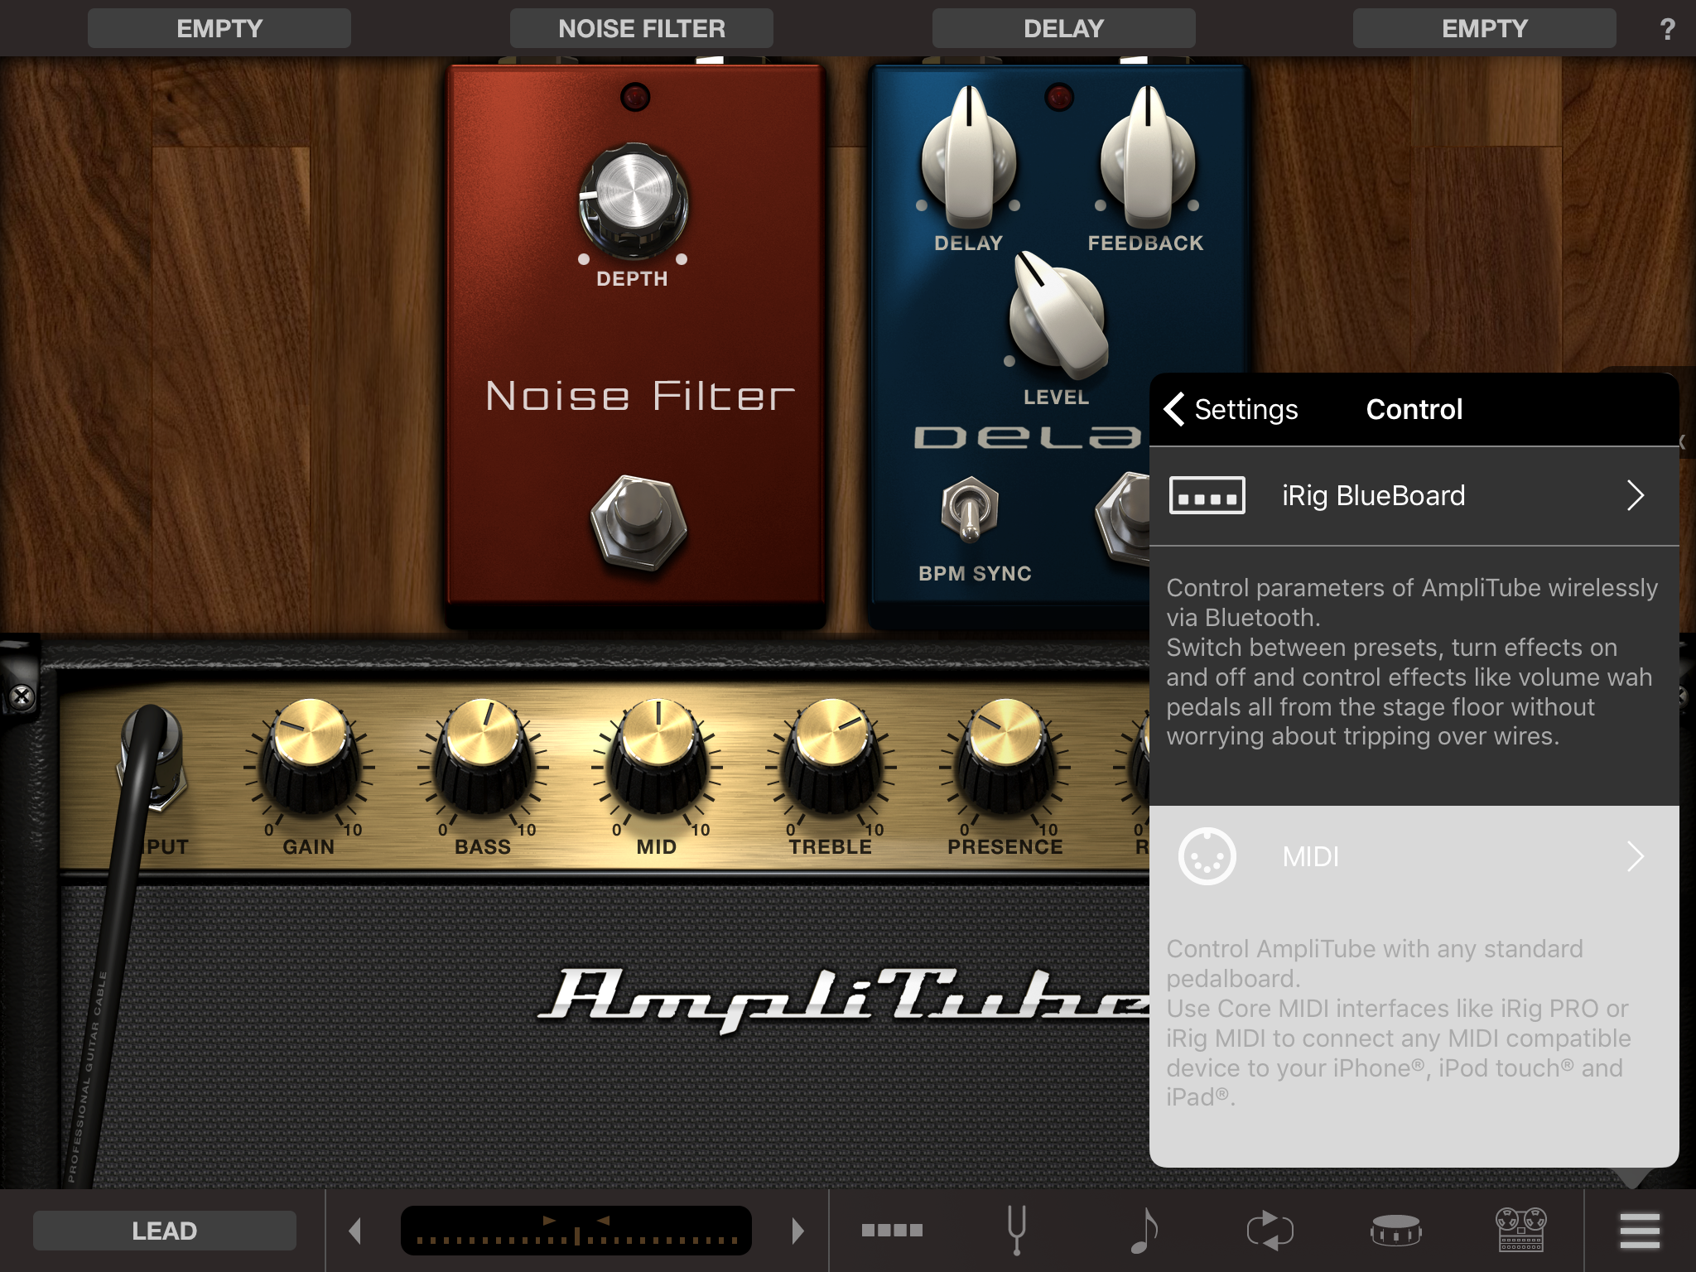Image resolution: width=1696 pixels, height=1272 pixels.
Task: Click the DELAY time knob
Action: 969,159
